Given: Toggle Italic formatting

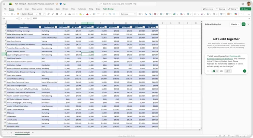Looking at the screenshot, I should (x=61, y=14).
